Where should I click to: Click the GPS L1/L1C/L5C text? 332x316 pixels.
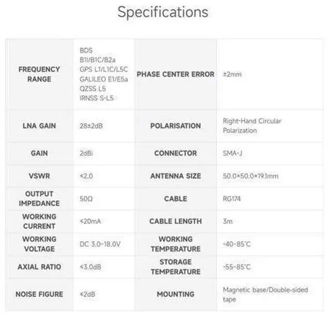[x=104, y=70]
